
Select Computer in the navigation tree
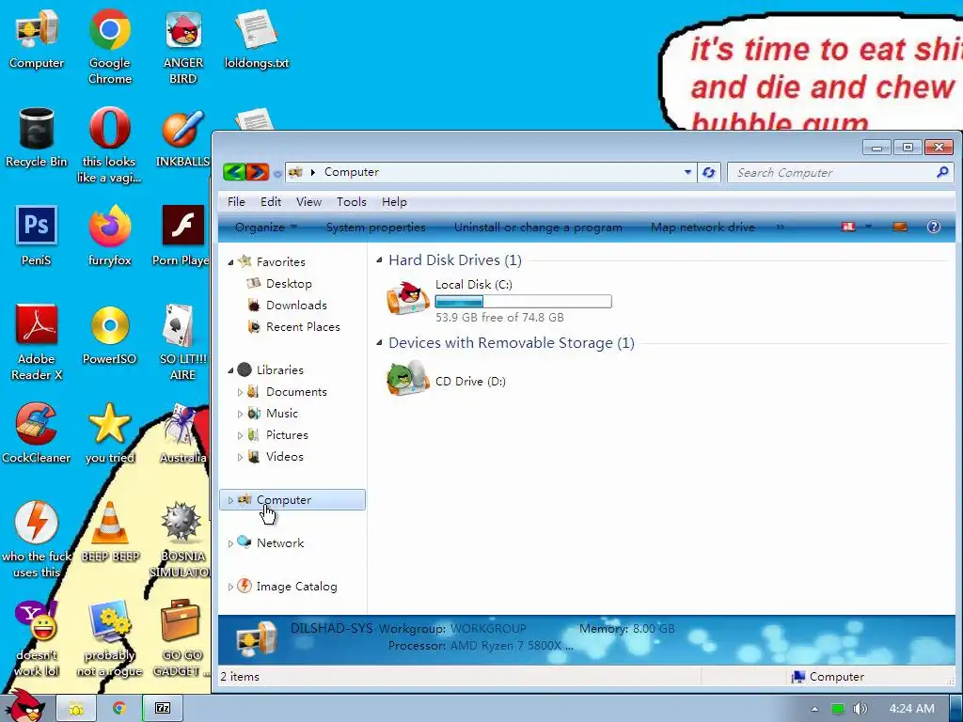tap(292, 500)
